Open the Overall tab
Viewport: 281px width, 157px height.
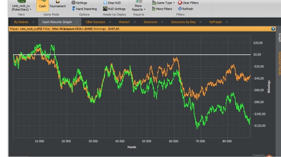tap(124, 22)
